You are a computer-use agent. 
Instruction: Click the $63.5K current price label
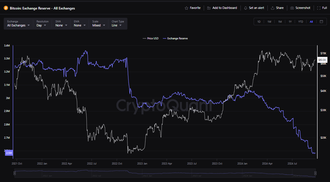pos(322,60)
